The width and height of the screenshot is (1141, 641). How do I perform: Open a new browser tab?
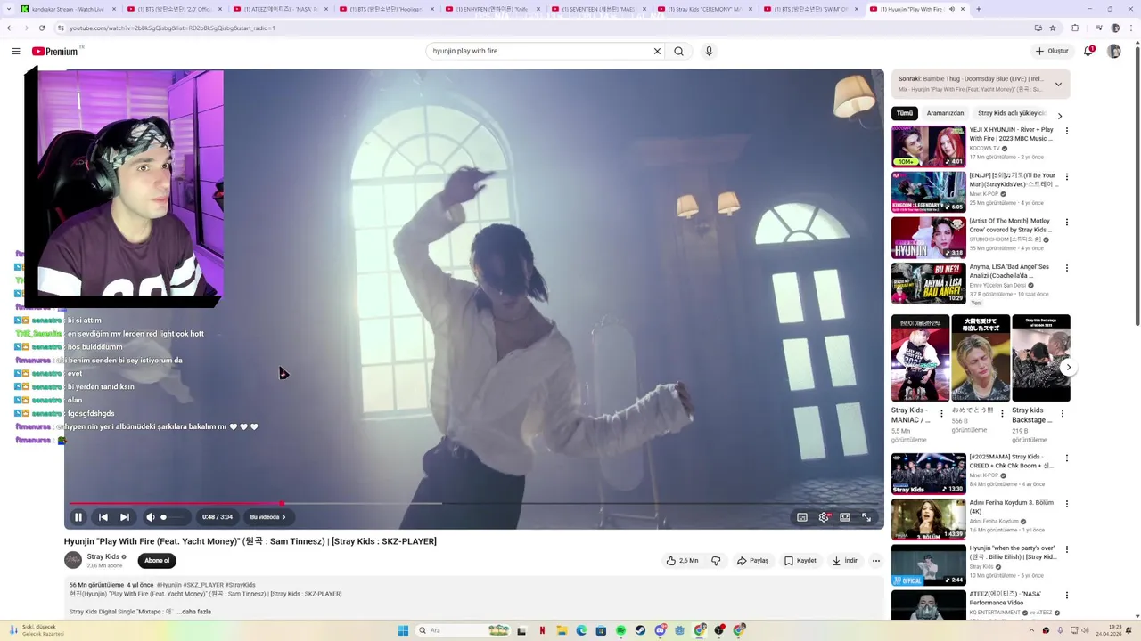[978, 9]
